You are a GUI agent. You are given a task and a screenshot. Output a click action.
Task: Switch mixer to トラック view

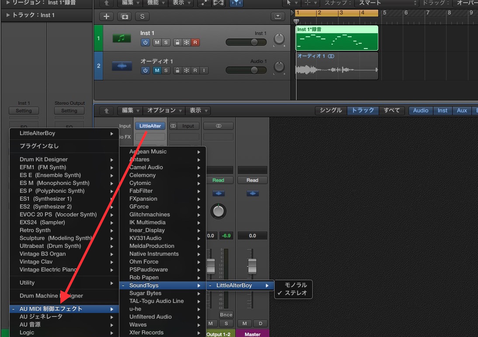(363, 110)
